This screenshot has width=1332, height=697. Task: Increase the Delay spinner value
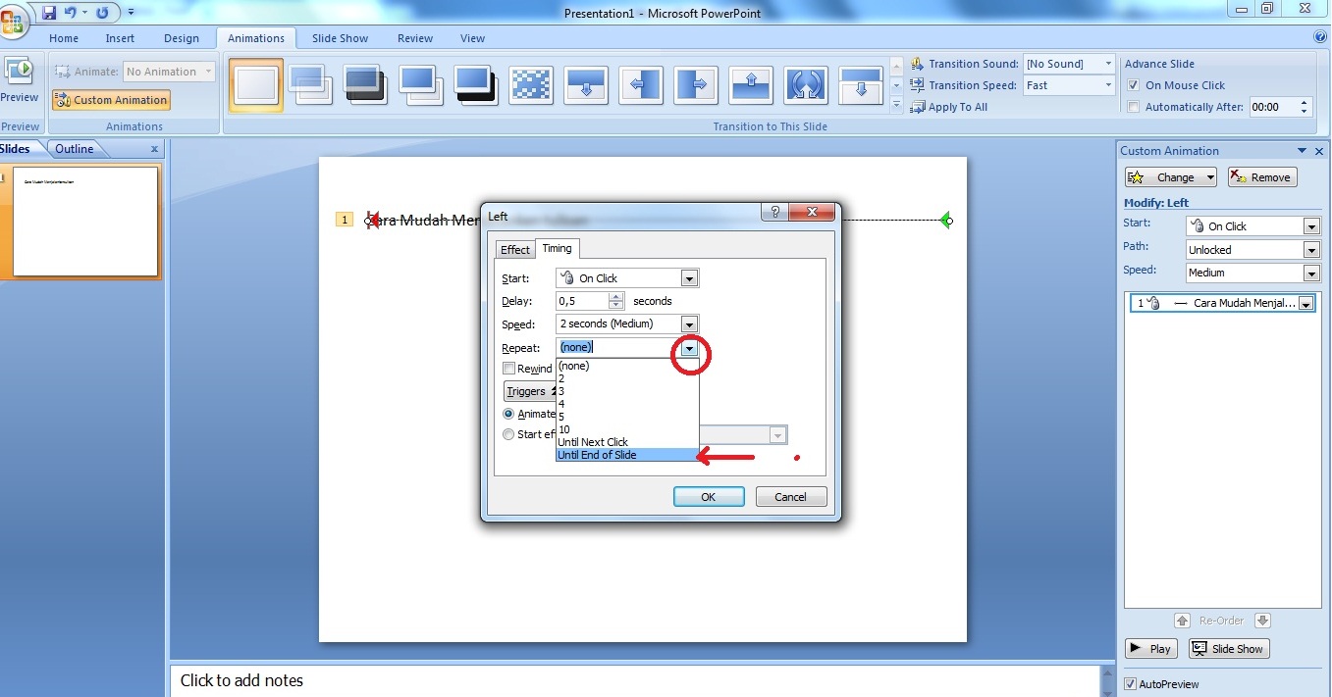(x=616, y=297)
